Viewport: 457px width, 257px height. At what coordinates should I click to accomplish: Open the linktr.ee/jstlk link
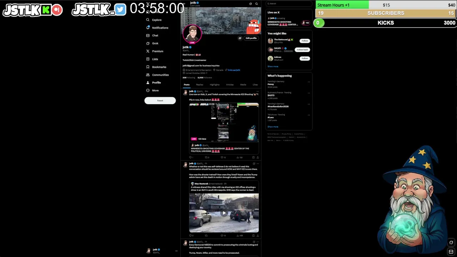coord(234,70)
